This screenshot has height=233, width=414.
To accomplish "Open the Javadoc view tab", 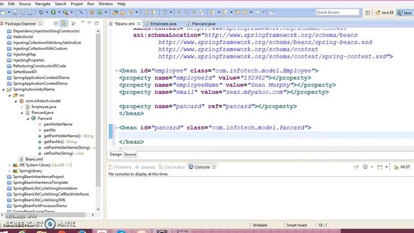I will 145,167.
